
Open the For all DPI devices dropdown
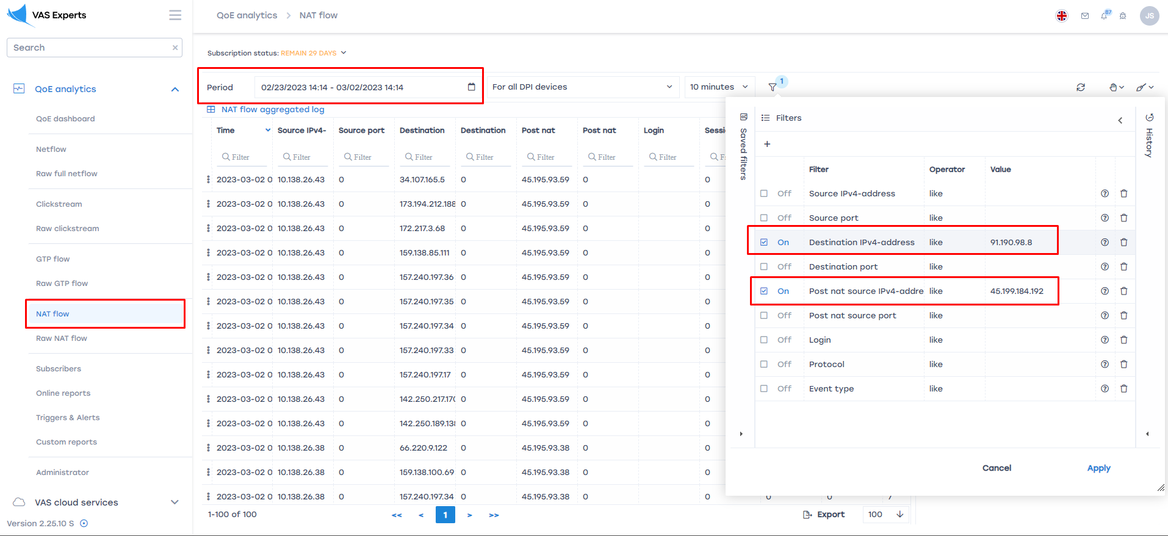click(582, 87)
